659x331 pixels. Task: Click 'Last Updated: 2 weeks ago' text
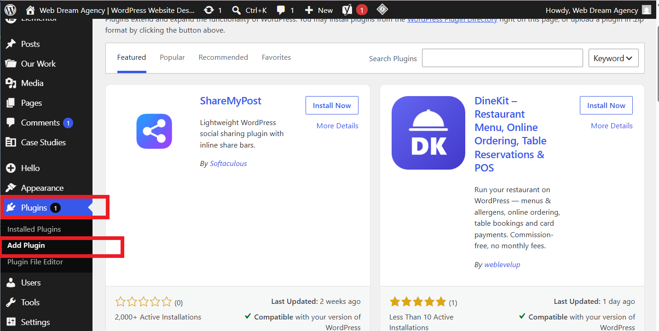316,302
